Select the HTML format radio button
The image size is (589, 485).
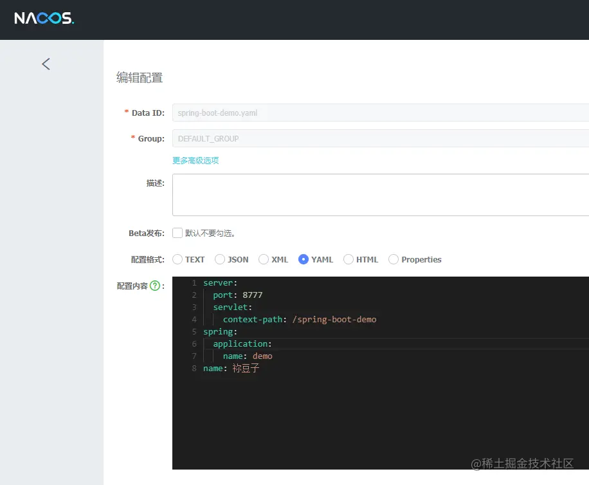[349, 260]
